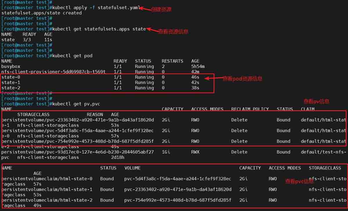
Task: Click the "3/3" READY value
Action: point(28,40)
